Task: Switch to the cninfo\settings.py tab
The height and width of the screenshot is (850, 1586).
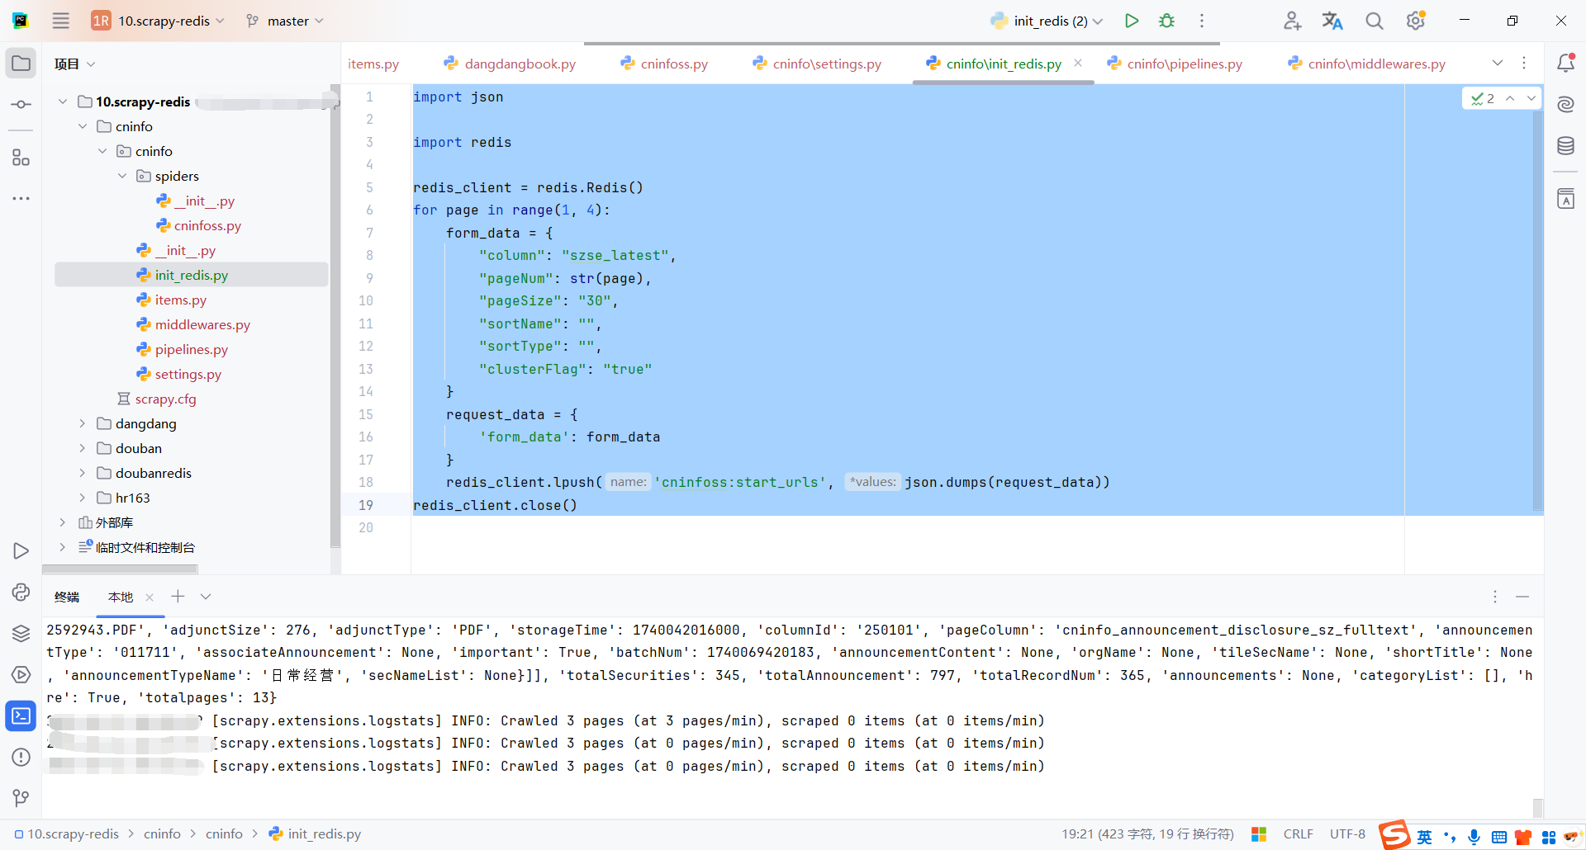Action: tap(817, 64)
